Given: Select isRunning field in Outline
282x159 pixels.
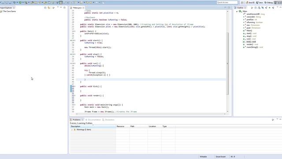Looking at the screenshot, I should coord(252,23).
